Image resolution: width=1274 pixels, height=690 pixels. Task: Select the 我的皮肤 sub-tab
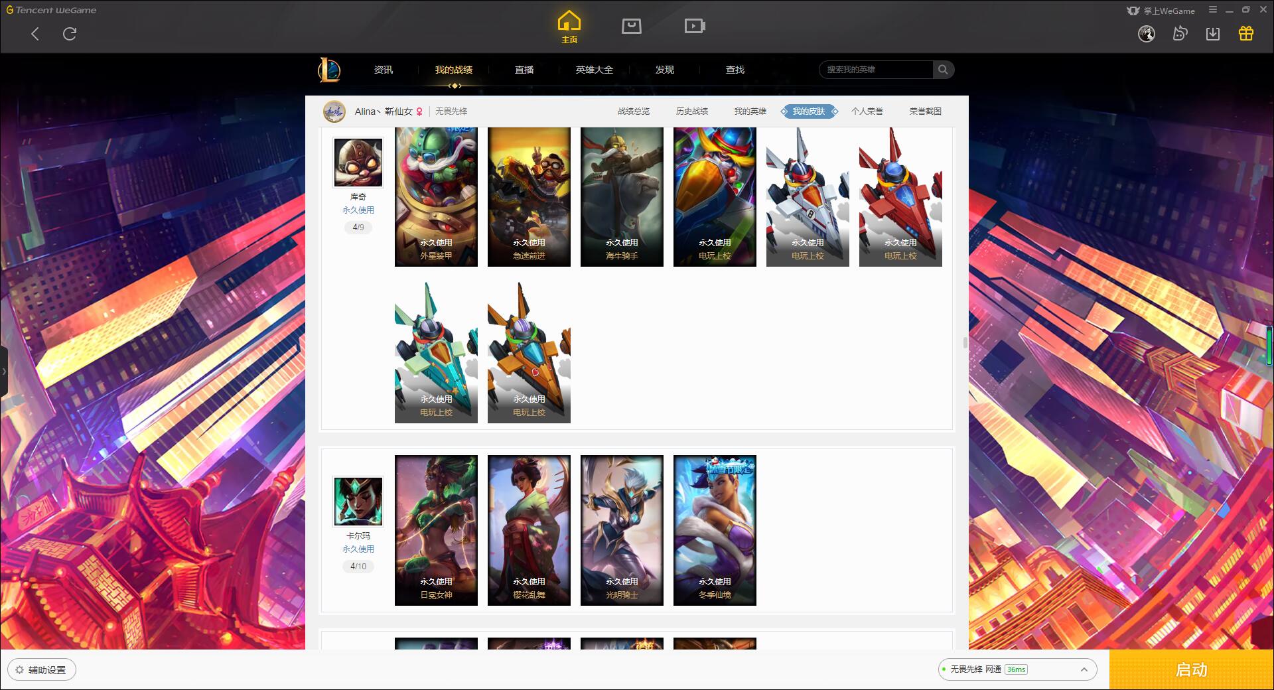click(809, 111)
